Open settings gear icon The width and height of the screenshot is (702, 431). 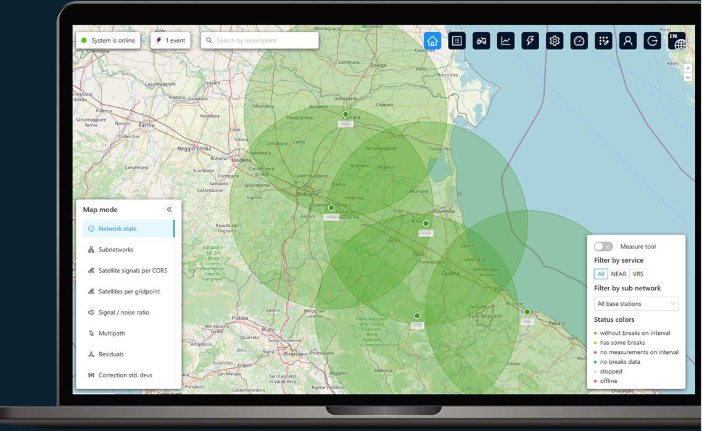[555, 41]
